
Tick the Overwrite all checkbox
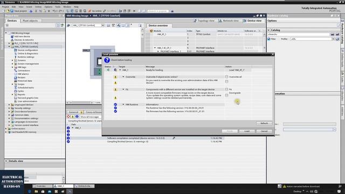click(226, 77)
